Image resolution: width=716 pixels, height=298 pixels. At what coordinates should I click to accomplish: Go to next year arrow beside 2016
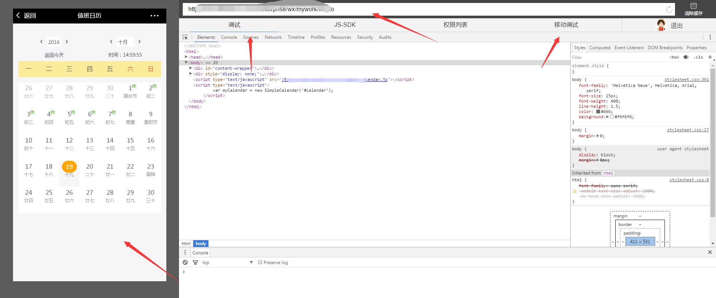click(67, 42)
